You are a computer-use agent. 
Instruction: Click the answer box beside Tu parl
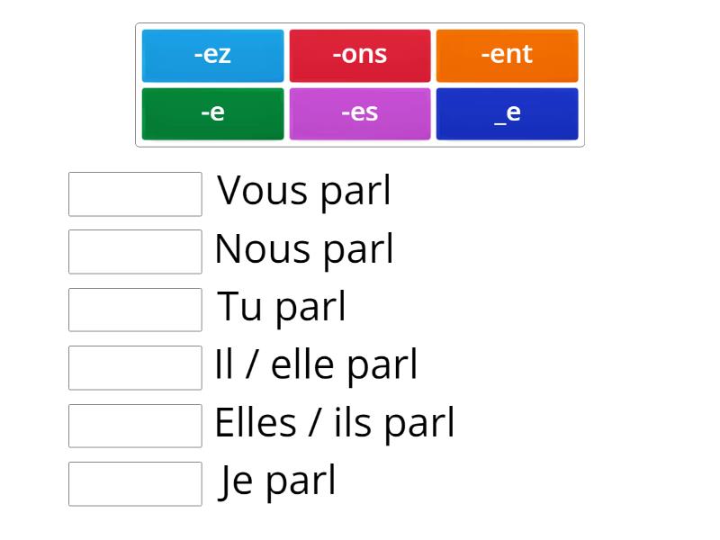coord(135,310)
